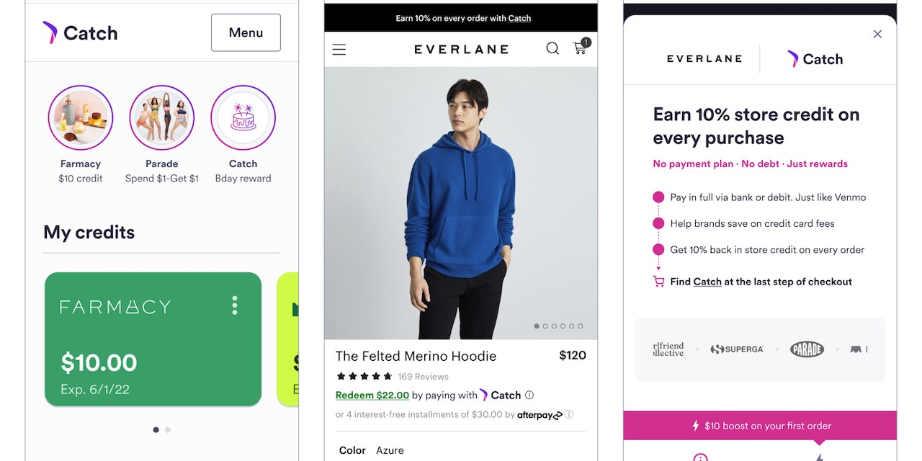Viewport: 922px width, 461px height.
Task: Open the Parade Spend $1-Get $1 story
Action: click(161, 117)
